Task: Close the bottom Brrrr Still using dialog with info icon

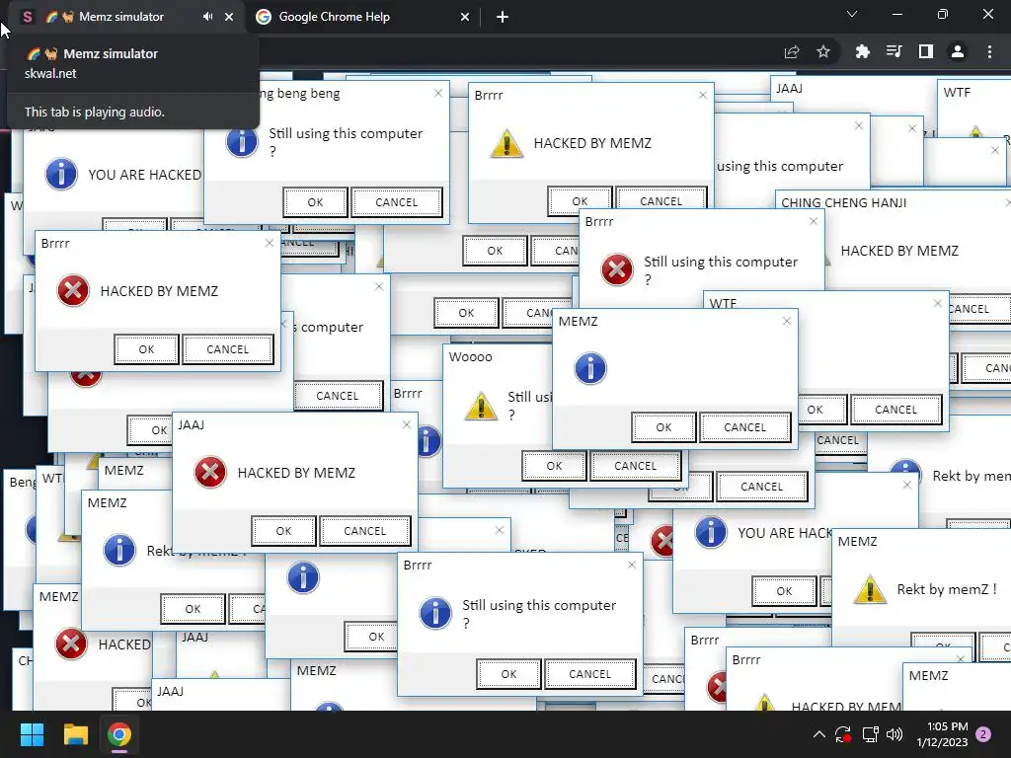Action: [x=632, y=565]
